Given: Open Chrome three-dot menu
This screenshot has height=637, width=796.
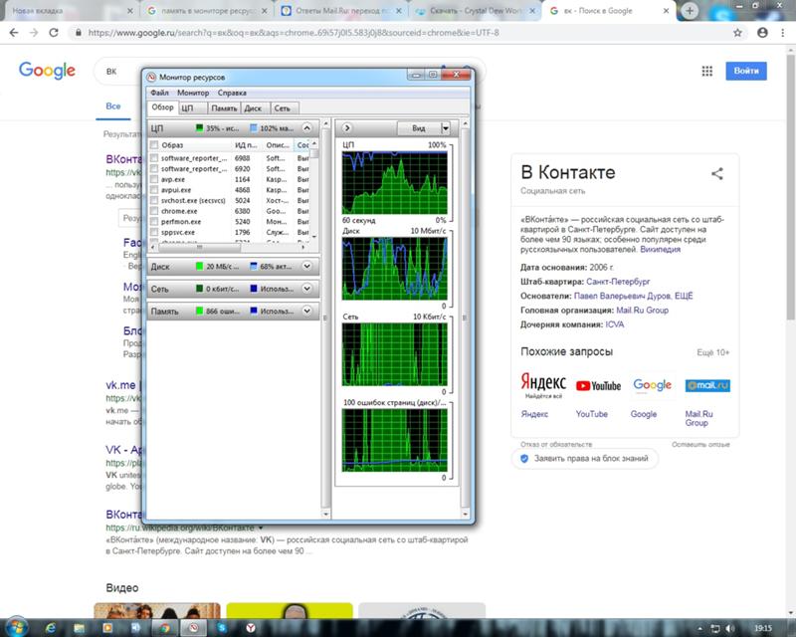Looking at the screenshot, I should point(782,33).
